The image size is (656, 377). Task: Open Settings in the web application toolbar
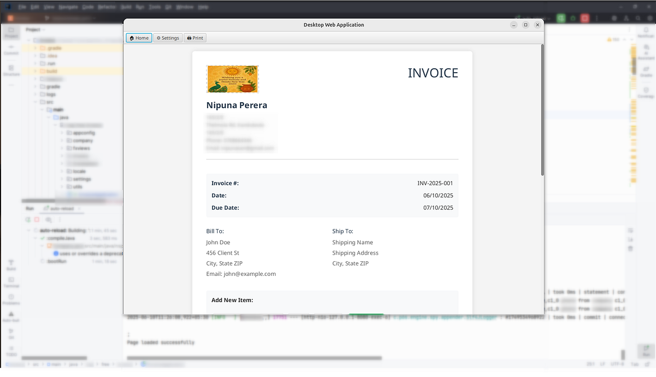click(x=167, y=37)
